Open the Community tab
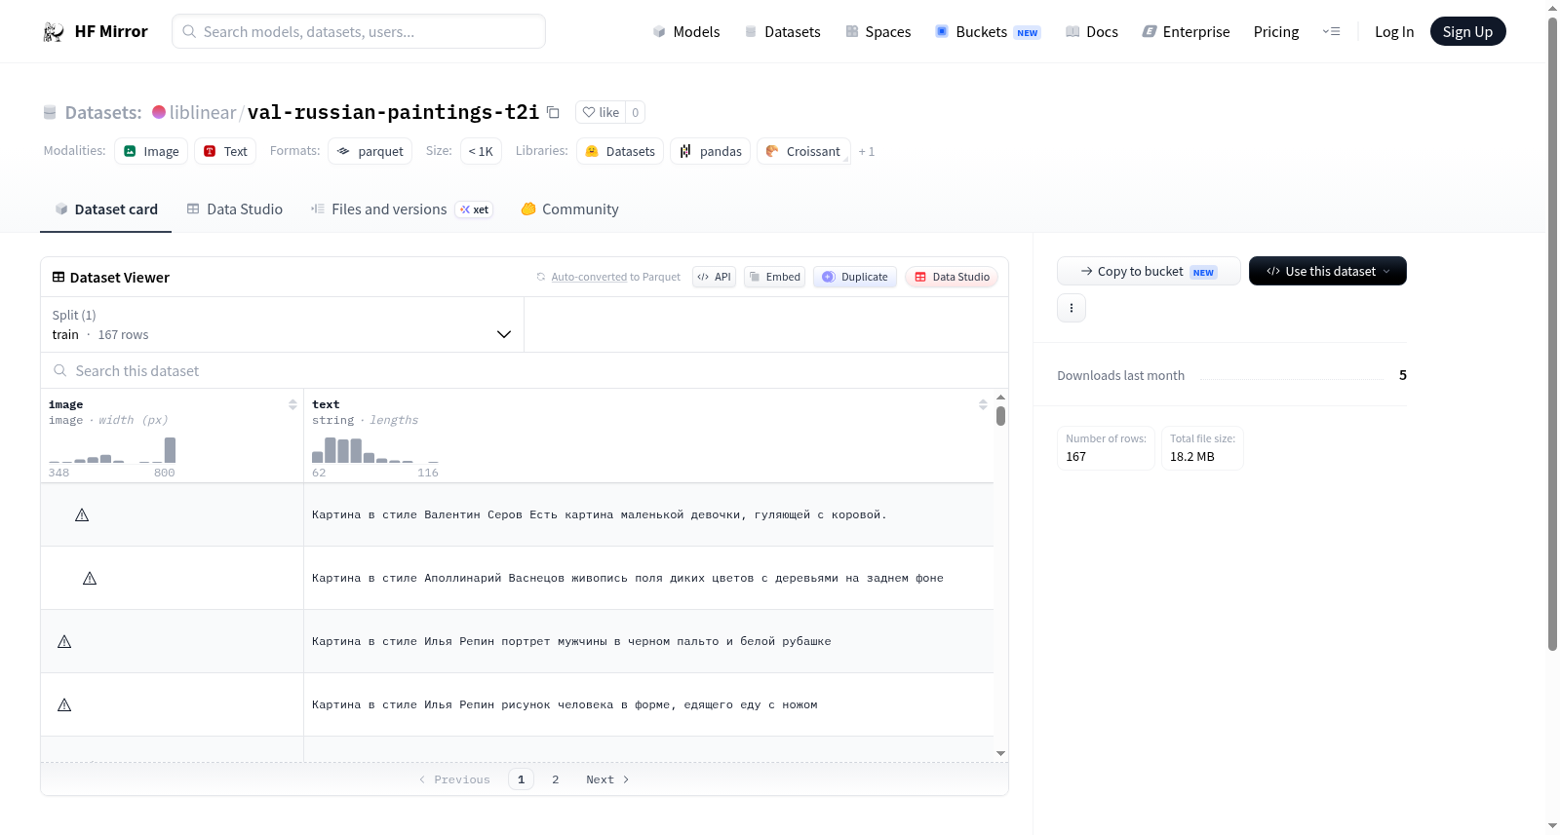Viewport: 1560px width, 835px height. click(570, 209)
